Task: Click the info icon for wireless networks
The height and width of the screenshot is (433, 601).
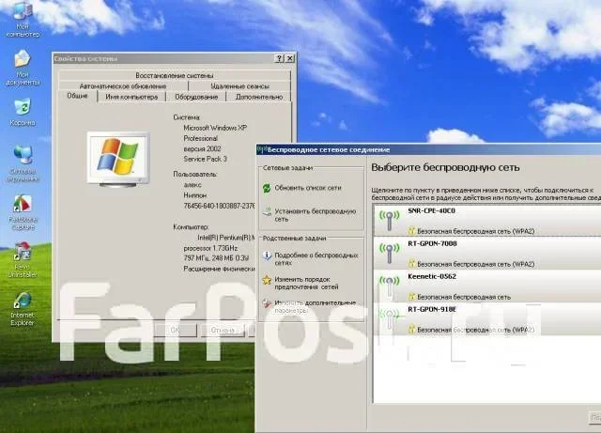Action: [267, 255]
